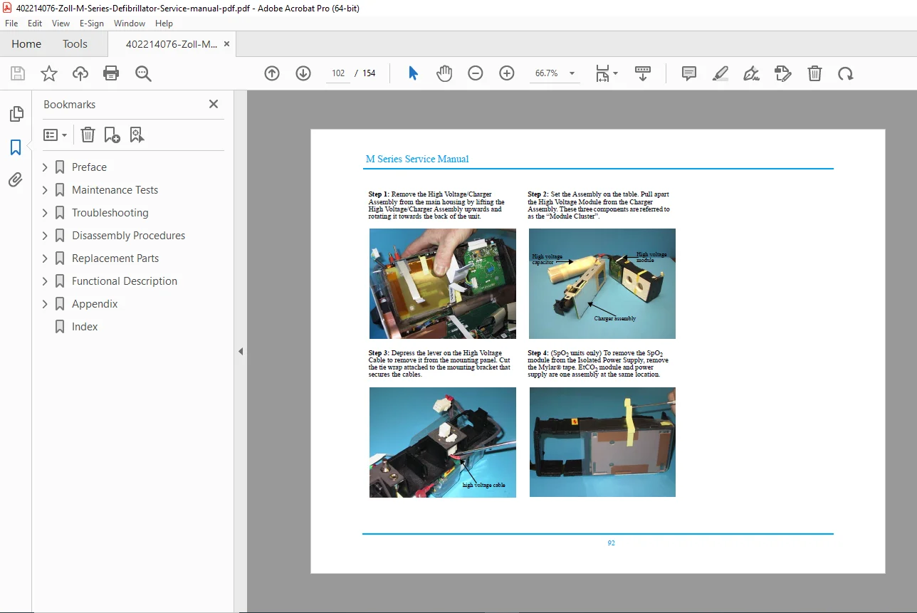
Task: Open bookmarks options dropdown menu
Action: 55,135
